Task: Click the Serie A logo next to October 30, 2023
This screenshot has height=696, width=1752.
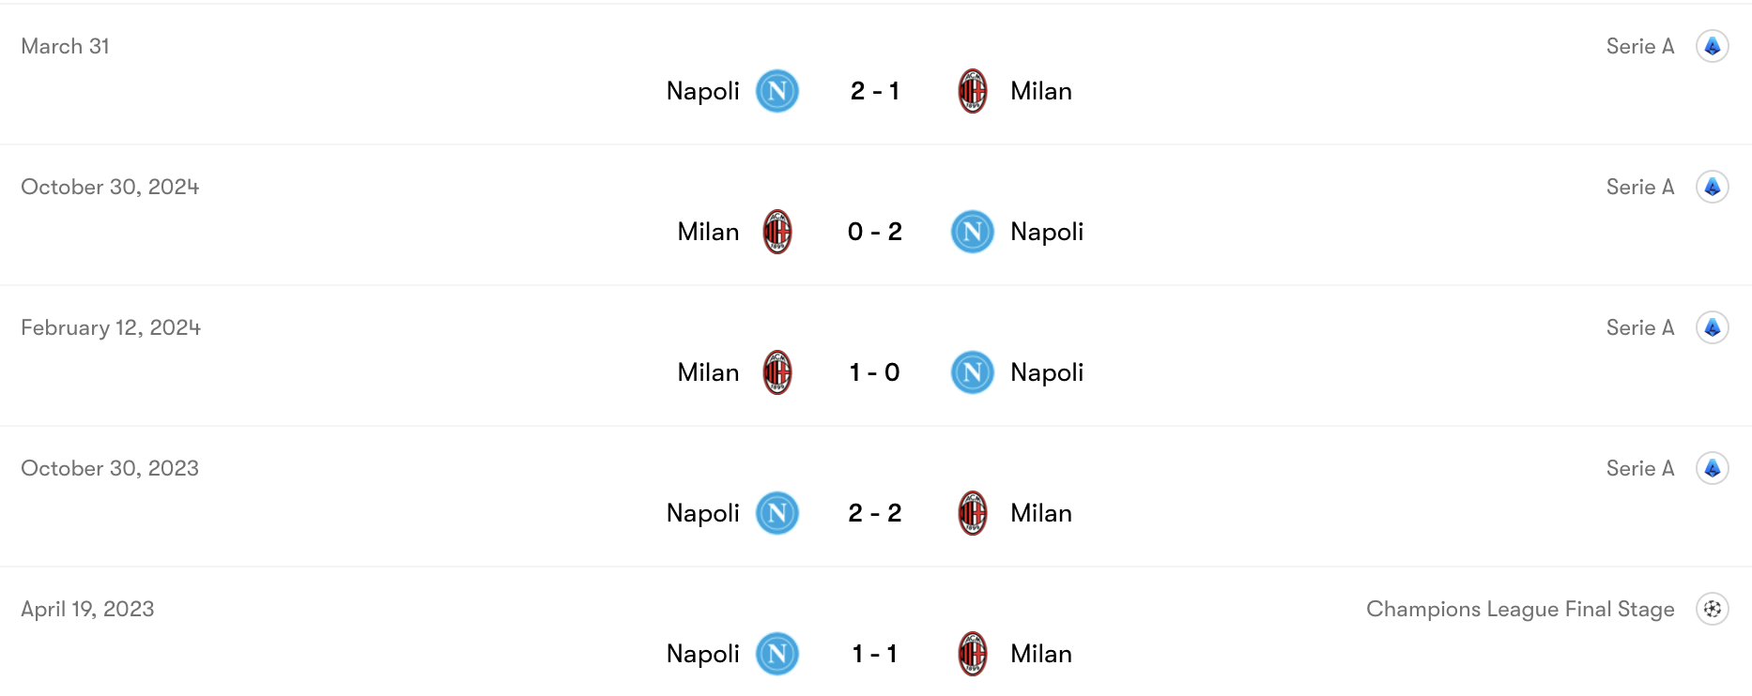Action: pyautogui.click(x=1713, y=467)
